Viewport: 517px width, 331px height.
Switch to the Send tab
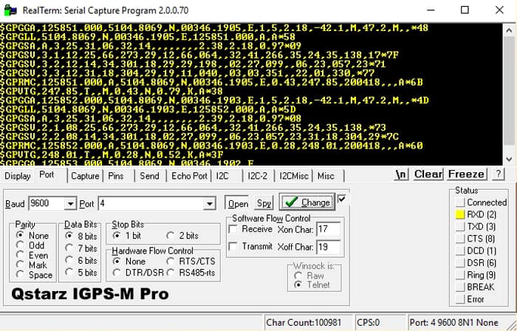tap(149, 176)
